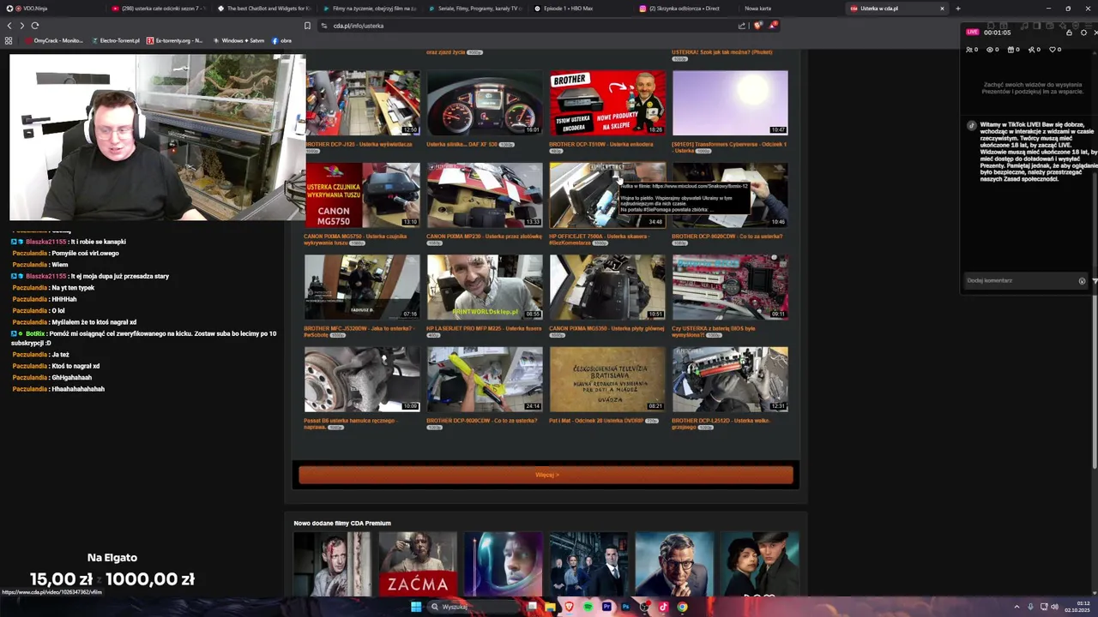Viewport: 1098px width, 617px height.
Task: Switch to 'The best ChatBot and Widgets' tab
Action: point(264,9)
